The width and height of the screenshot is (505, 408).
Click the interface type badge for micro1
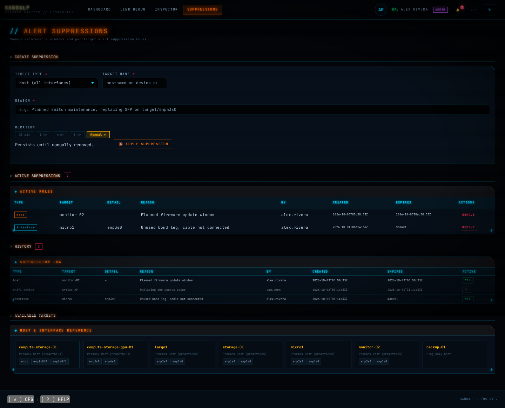pos(26,228)
